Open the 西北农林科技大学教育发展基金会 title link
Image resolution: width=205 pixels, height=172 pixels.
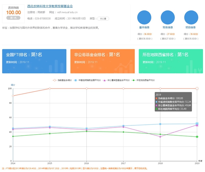(50, 7)
